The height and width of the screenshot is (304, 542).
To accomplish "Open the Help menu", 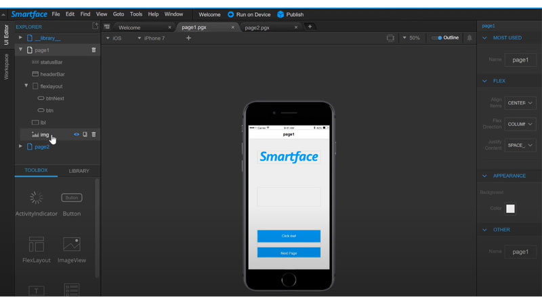I will [153, 14].
